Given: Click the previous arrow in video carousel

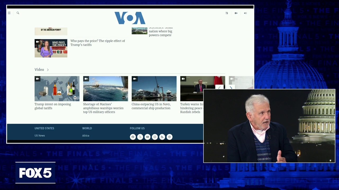Looking at the screenshot, I should click(x=219, y=88).
